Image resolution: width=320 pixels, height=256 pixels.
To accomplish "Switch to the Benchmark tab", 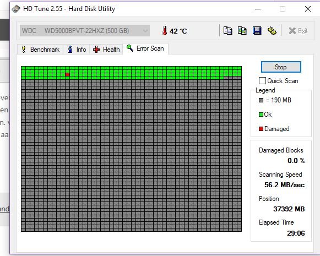I will (40, 50).
